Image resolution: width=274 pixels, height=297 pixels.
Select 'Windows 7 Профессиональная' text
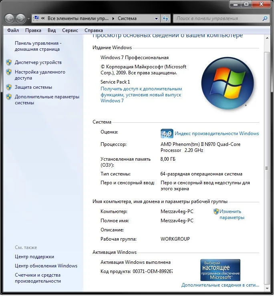click(x=135, y=58)
